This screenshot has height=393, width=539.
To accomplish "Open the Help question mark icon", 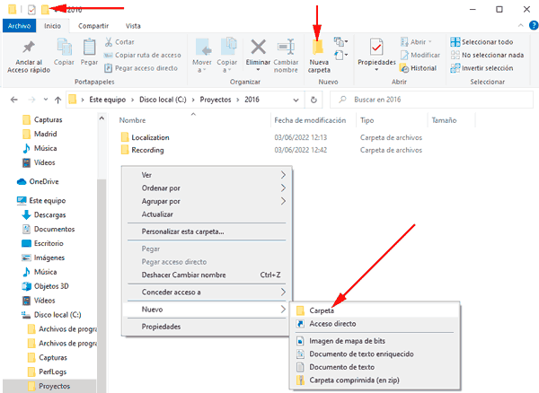I will (x=534, y=25).
